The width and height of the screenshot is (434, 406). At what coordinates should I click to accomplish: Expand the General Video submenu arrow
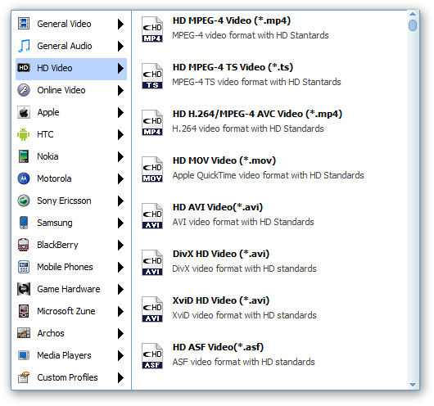120,24
